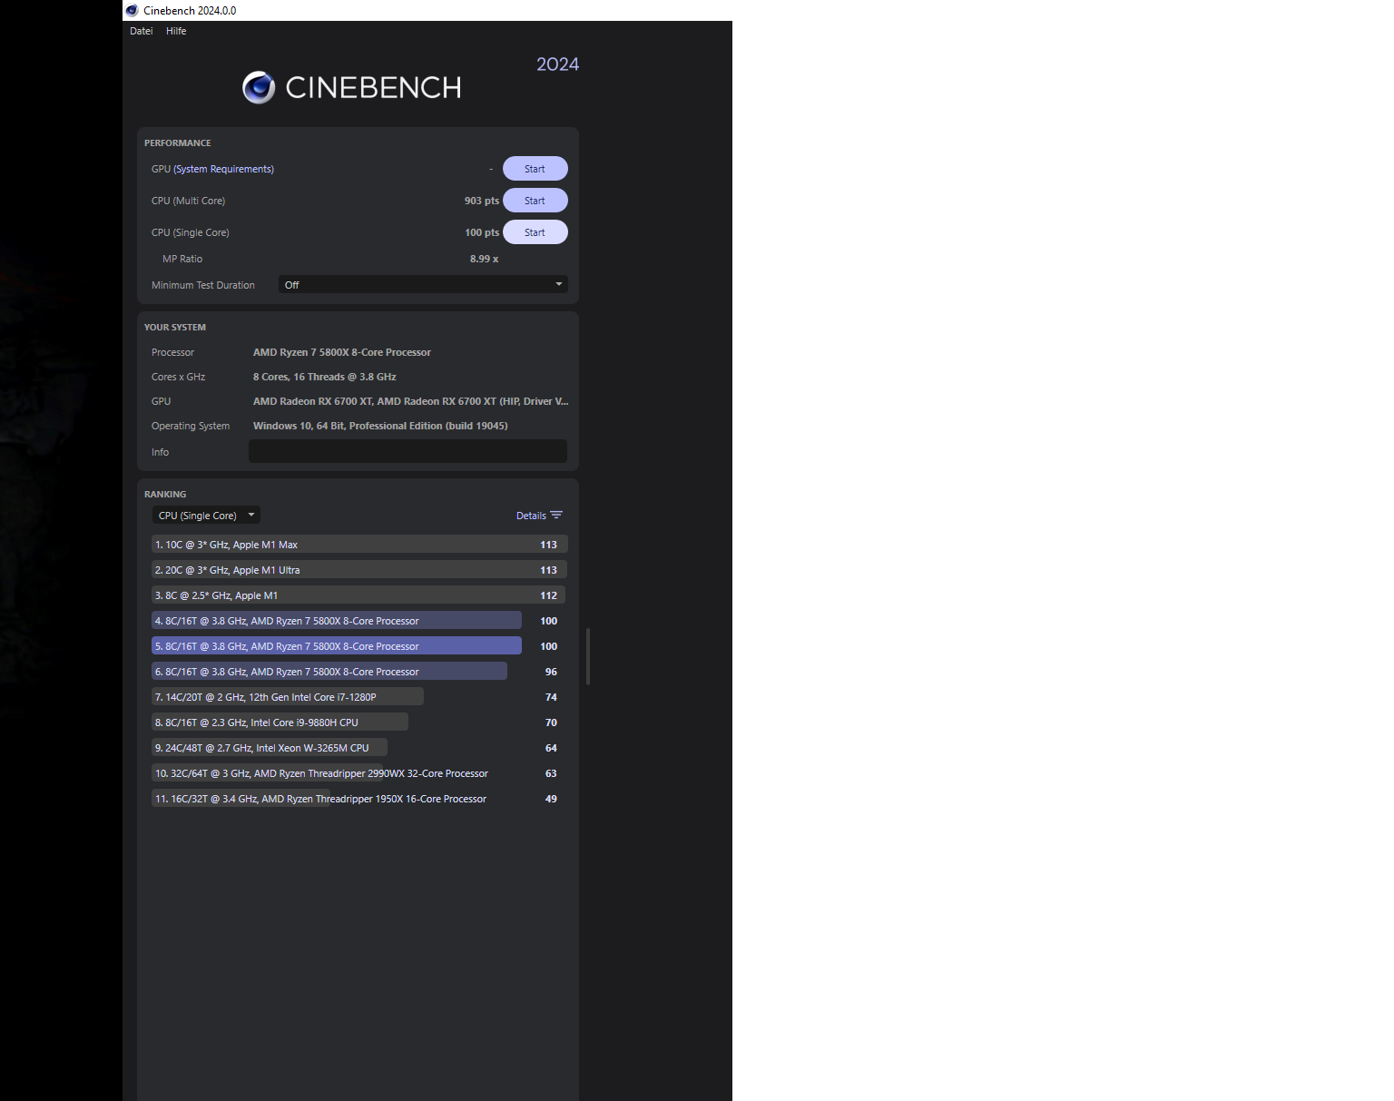Click the score 112 for Apple M1
The image size is (1394, 1101).
549,595
